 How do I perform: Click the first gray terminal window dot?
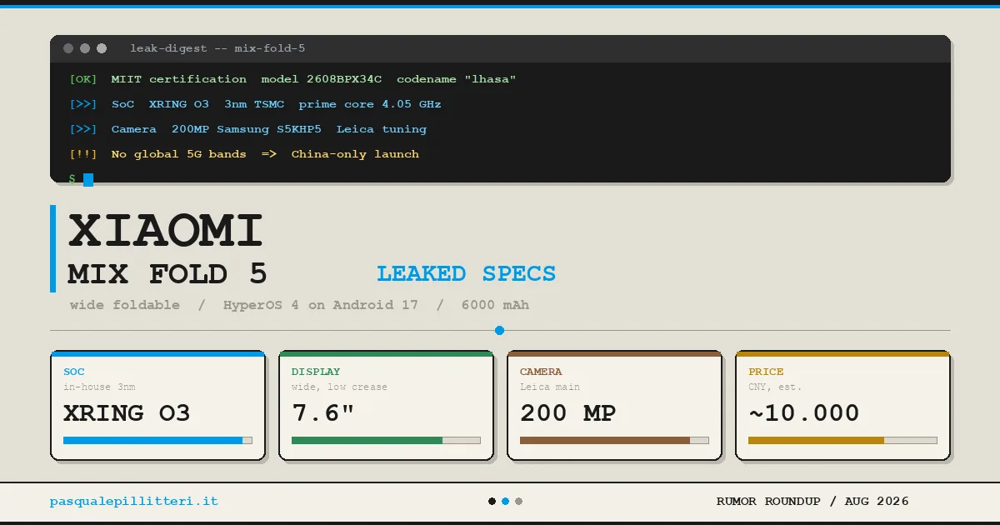pos(68,48)
